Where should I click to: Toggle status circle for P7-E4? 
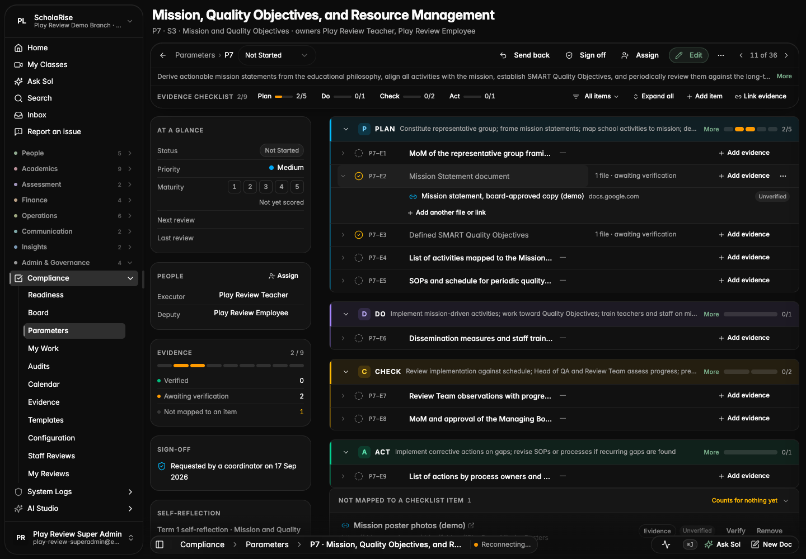click(359, 258)
